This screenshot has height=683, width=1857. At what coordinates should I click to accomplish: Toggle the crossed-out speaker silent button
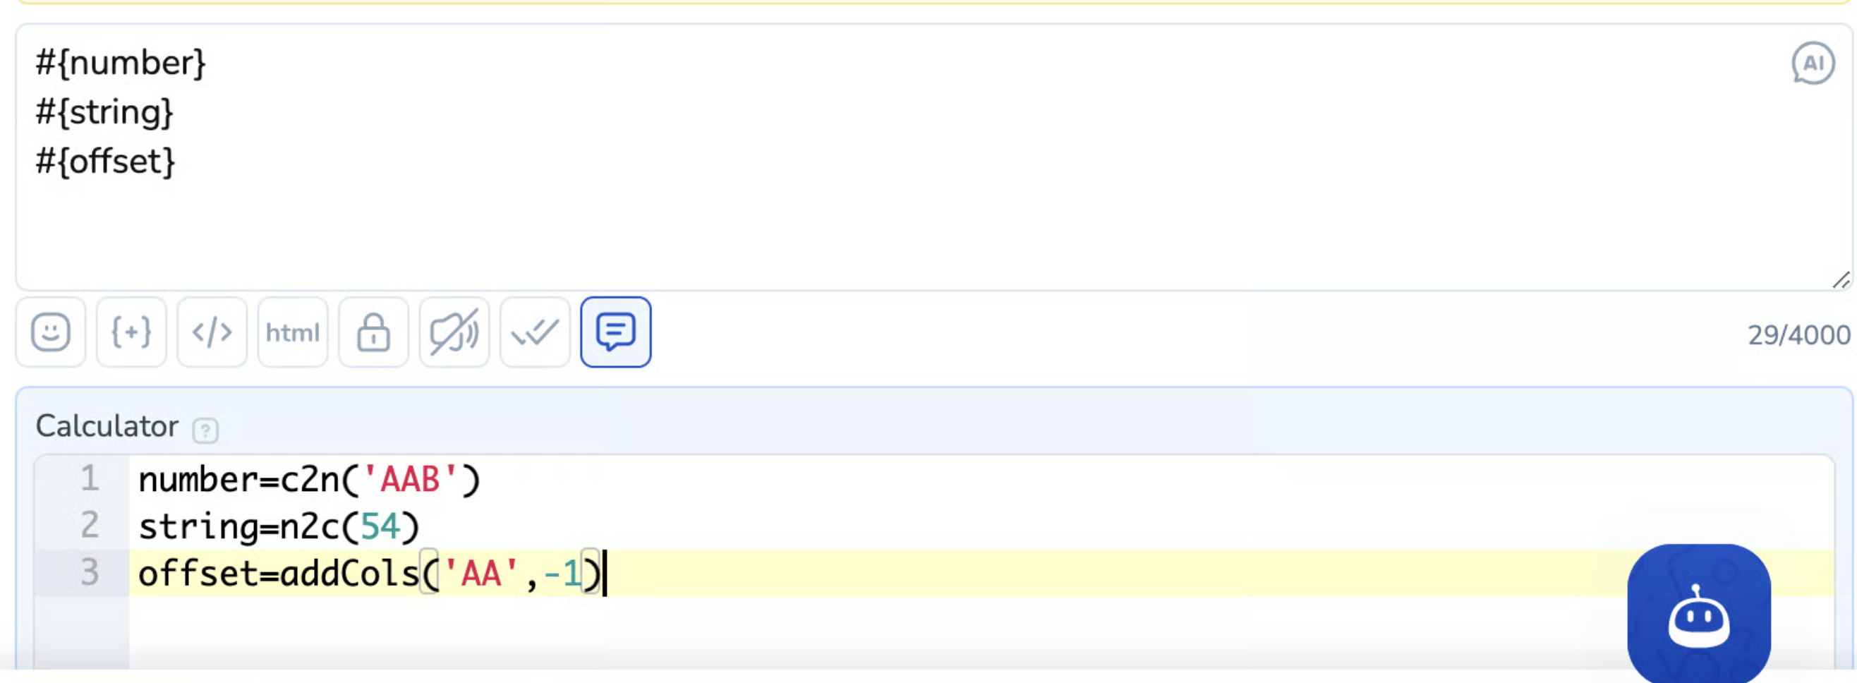[454, 332]
